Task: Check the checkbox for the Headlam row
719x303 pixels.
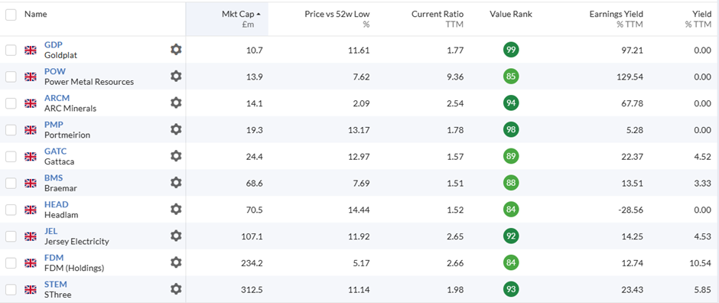Action: (x=11, y=210)
